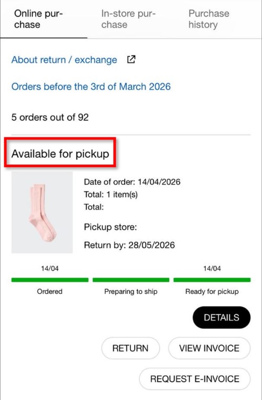The height and width of the screenshot is (400, 262).
Task: Click the VIEW INVOICE button
Action: [209, 348]
